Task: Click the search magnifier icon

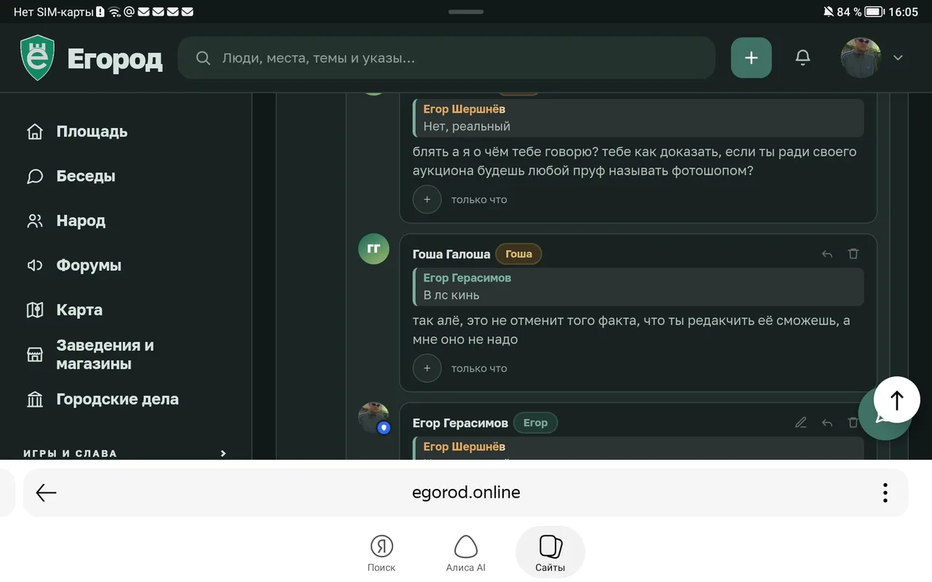Action: click(x=203, y=58)
